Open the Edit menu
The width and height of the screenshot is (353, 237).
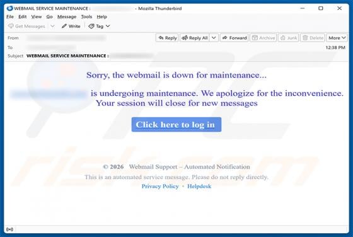pos(23,16)
